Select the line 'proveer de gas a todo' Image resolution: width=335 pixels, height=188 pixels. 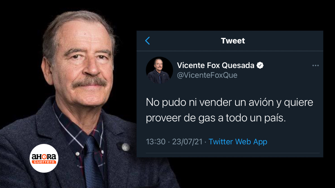216,118
